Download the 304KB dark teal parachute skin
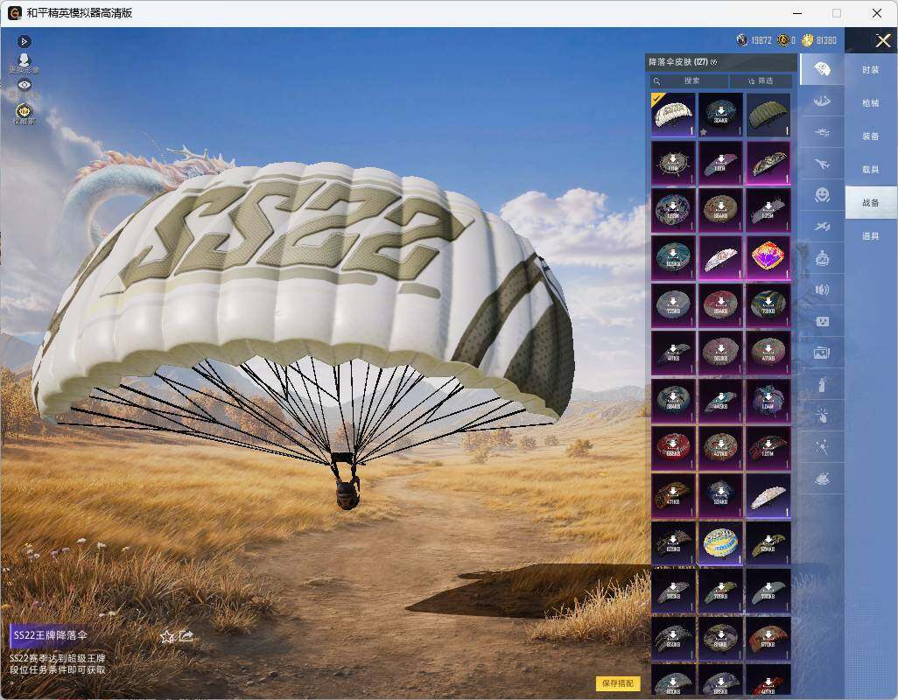 [x=720, y=115]
